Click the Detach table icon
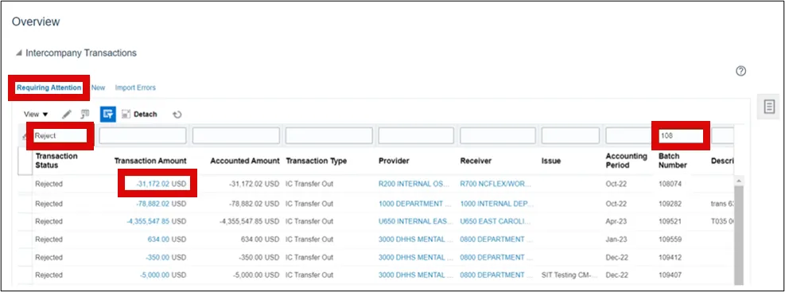The height and width of the screenshot is (292, 785). 126,115
